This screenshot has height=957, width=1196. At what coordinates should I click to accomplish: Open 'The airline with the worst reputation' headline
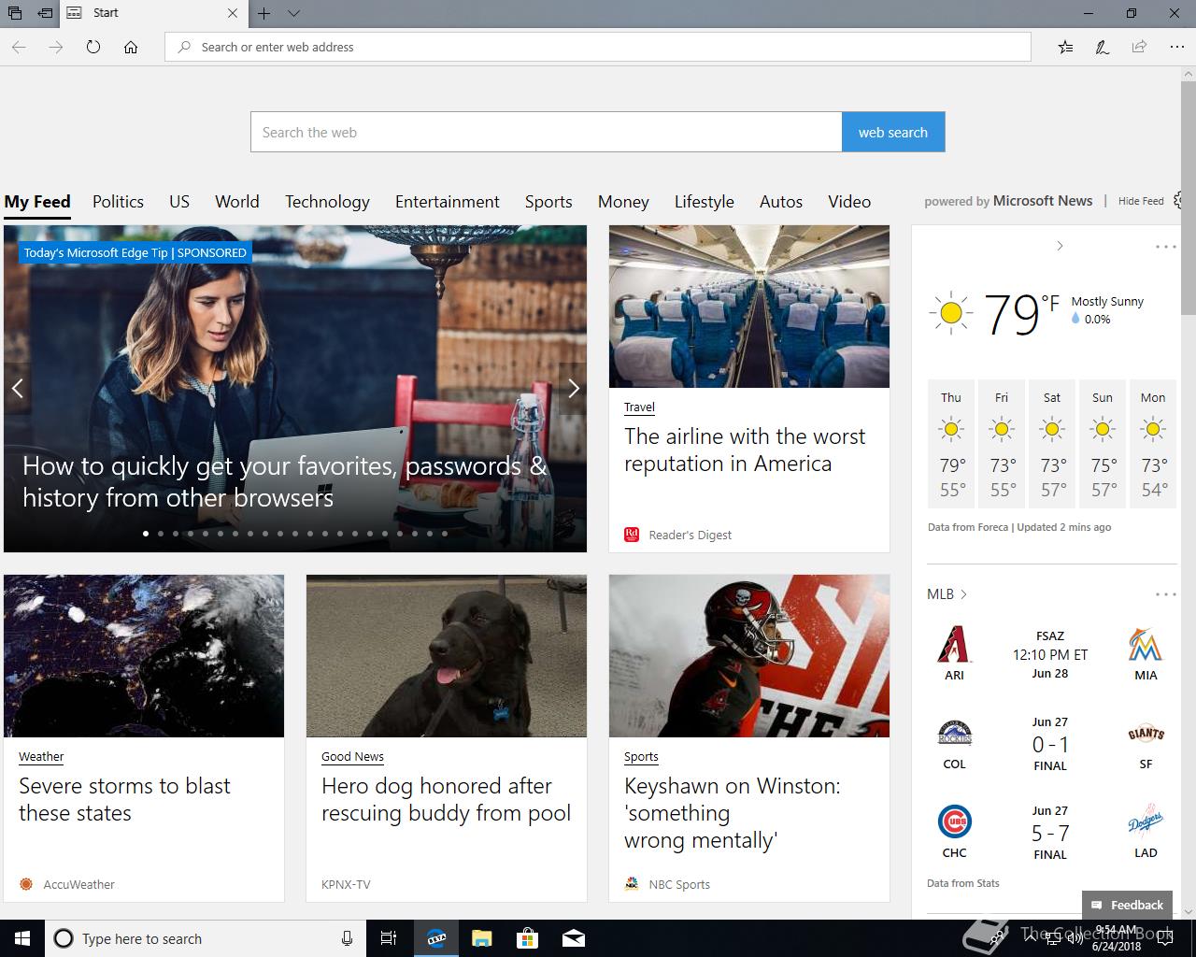745,450
